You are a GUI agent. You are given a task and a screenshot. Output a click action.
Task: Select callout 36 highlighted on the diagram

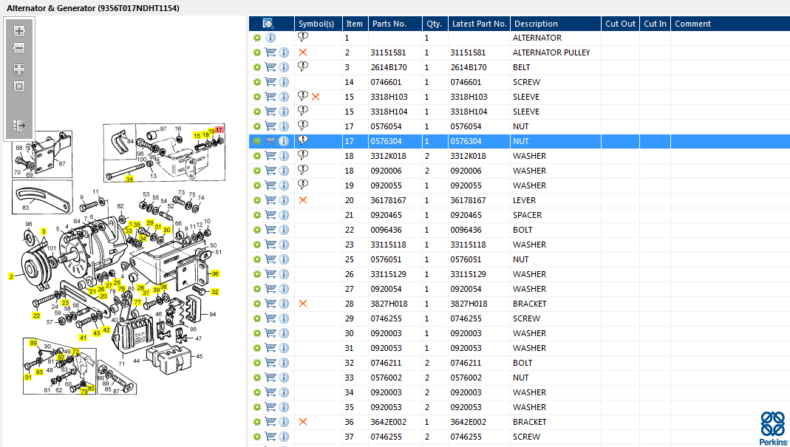pyautogui.click(x=215, y=273)
